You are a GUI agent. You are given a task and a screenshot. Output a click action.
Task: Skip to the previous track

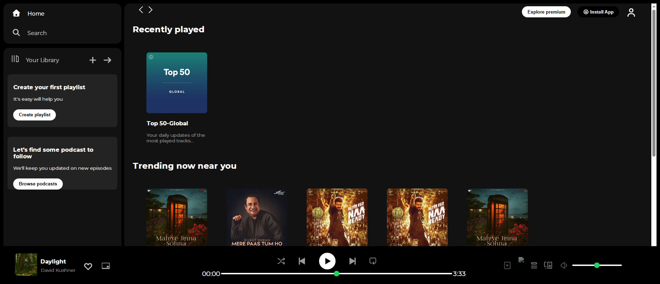pyautogui.click(x=302, y=261)
